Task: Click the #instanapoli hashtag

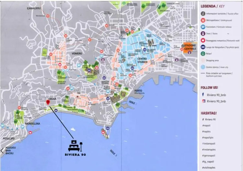Action: (x=209, y=143)
